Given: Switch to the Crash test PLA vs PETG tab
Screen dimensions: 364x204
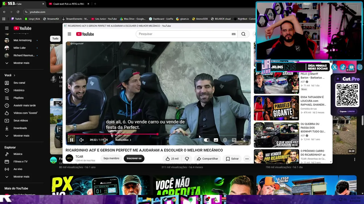Looking at the screenshot, I should (x=69, y=4).
